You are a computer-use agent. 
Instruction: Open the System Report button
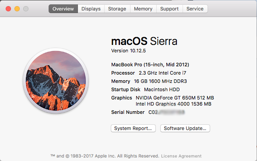pyautogui.click(x=133, y=128)
